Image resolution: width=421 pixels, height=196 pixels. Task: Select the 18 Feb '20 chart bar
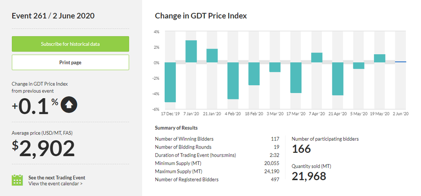point(254,74)
